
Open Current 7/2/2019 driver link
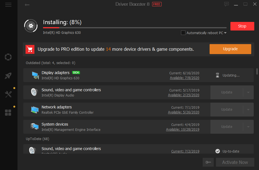pos(185,151)
